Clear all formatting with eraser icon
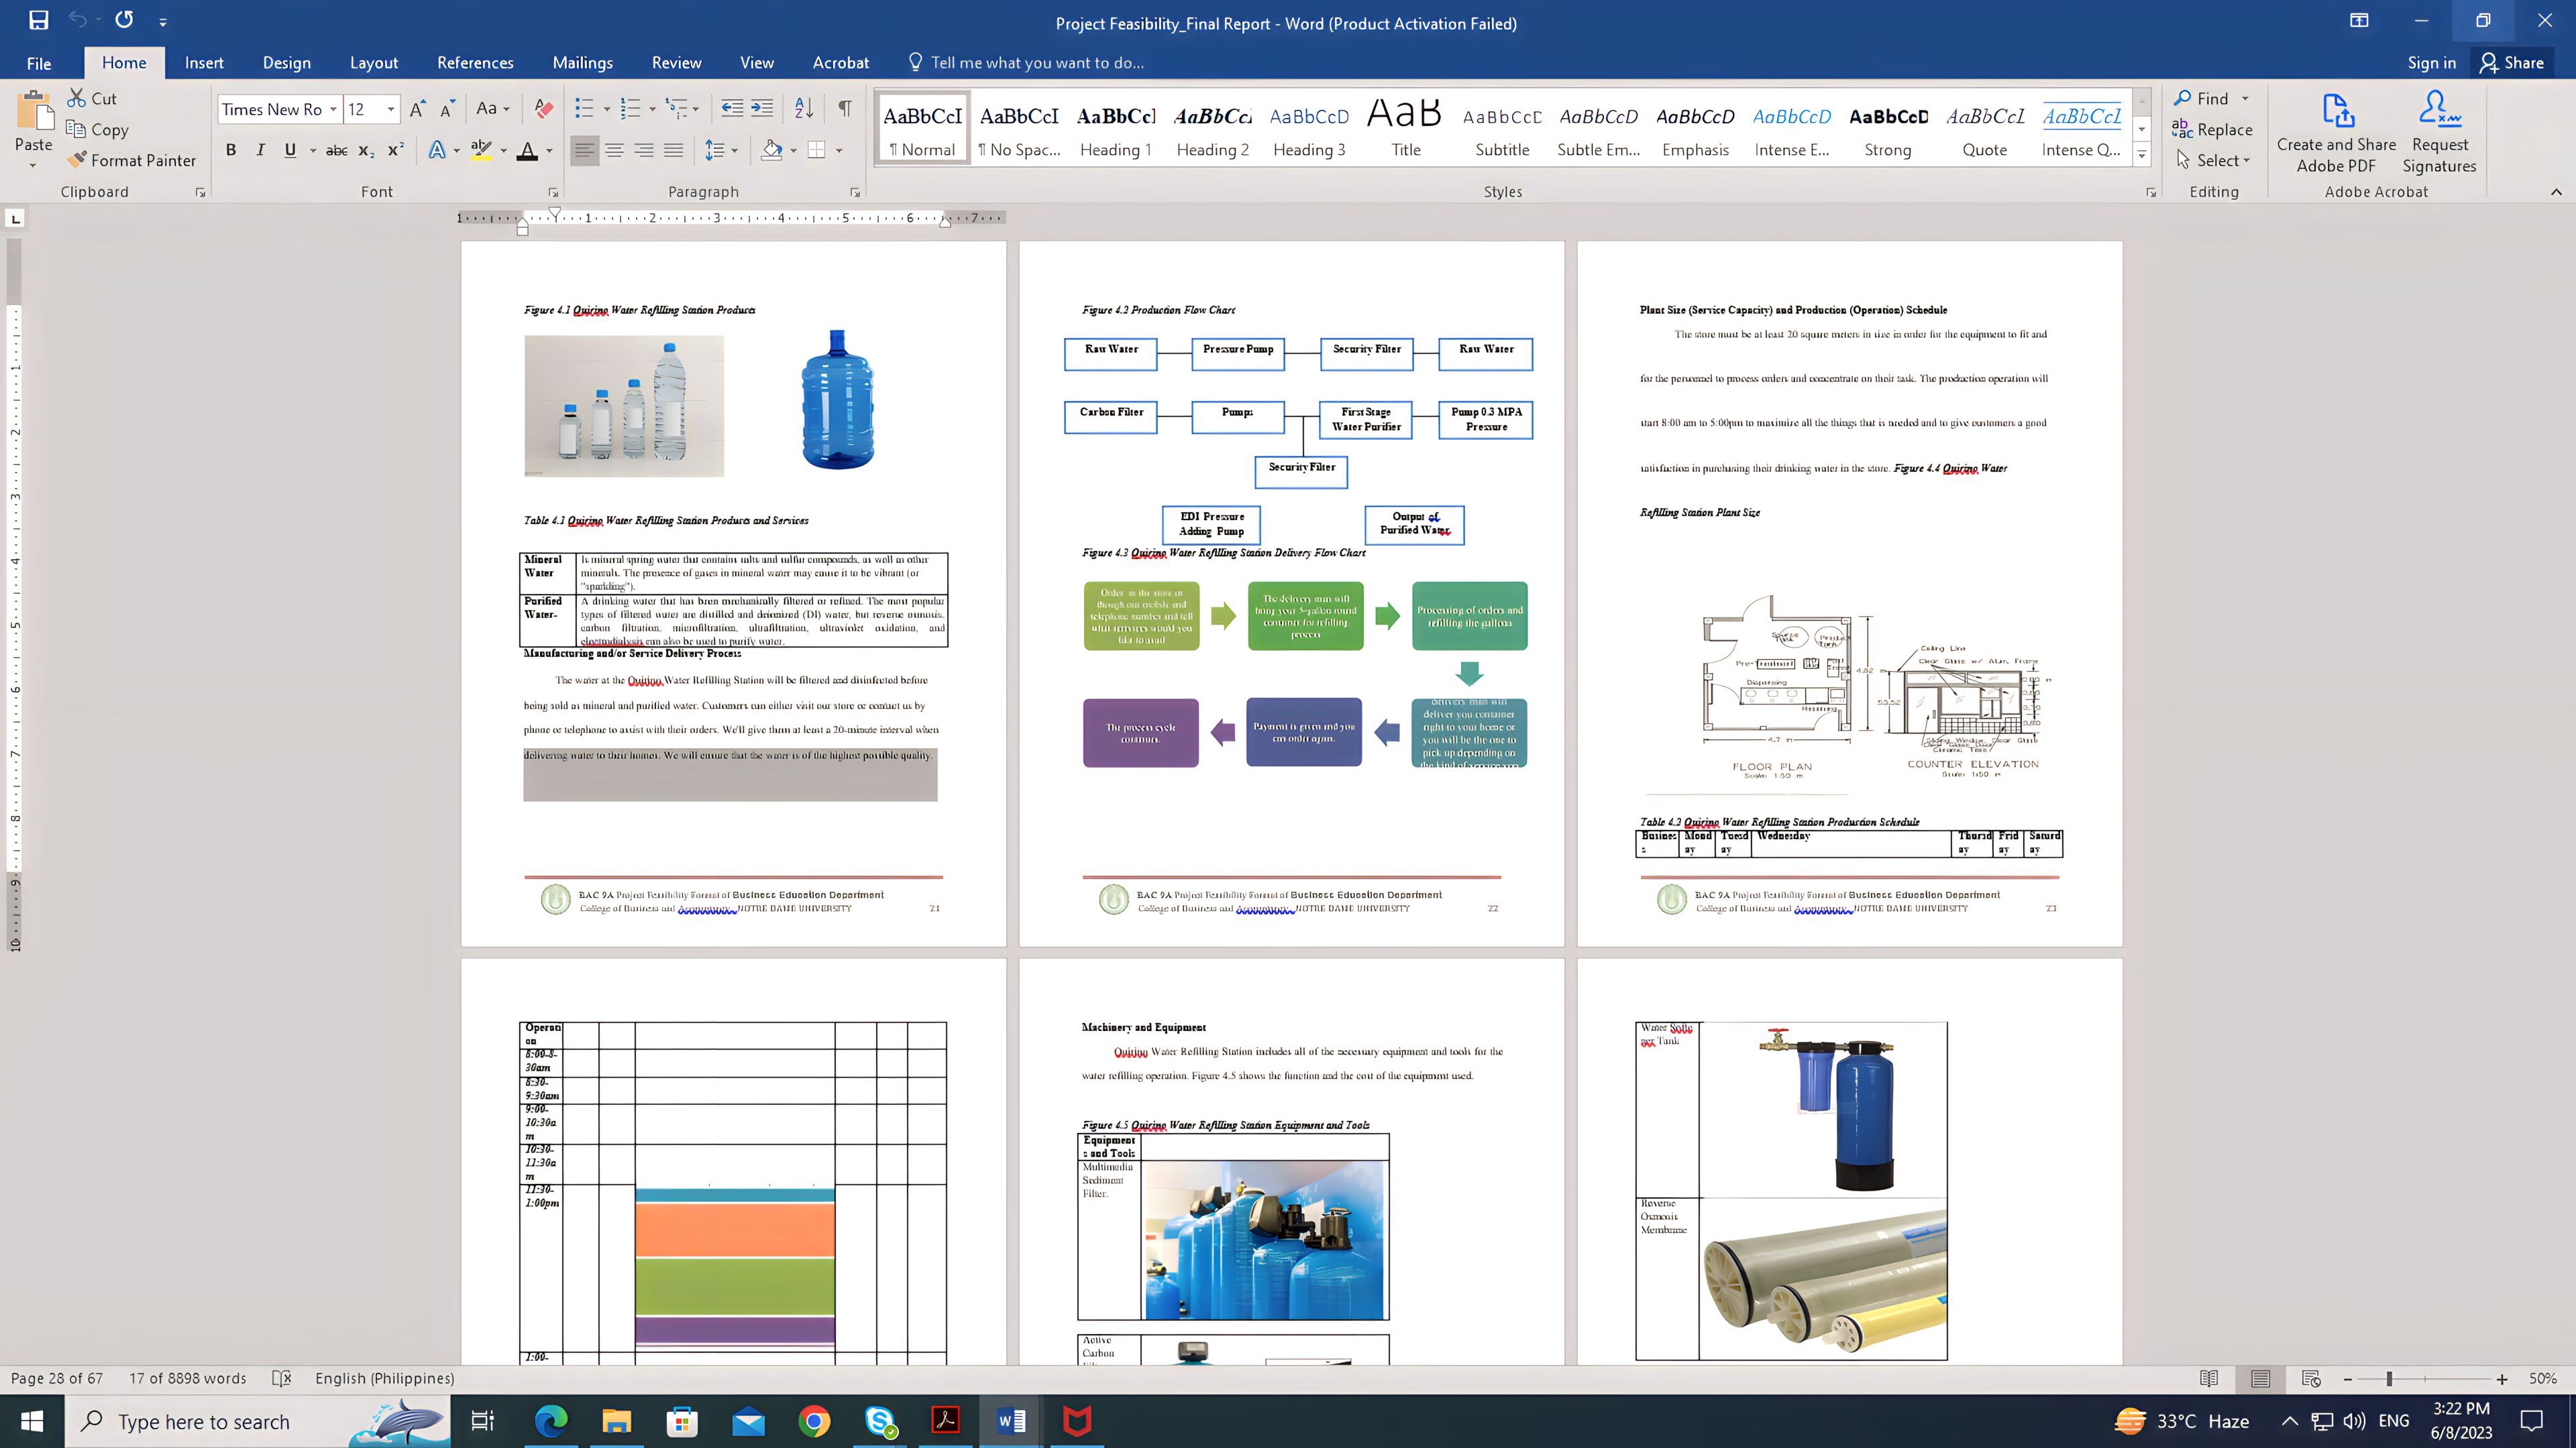 click(x=543, y=109)
